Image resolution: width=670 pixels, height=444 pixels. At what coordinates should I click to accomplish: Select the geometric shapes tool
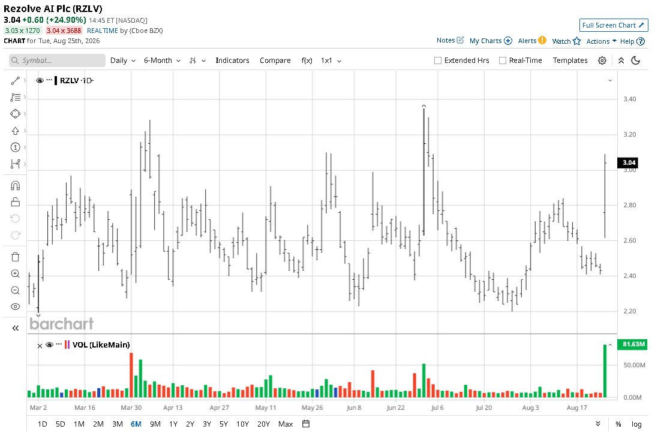pyautogui.click(x=16, y=114)
